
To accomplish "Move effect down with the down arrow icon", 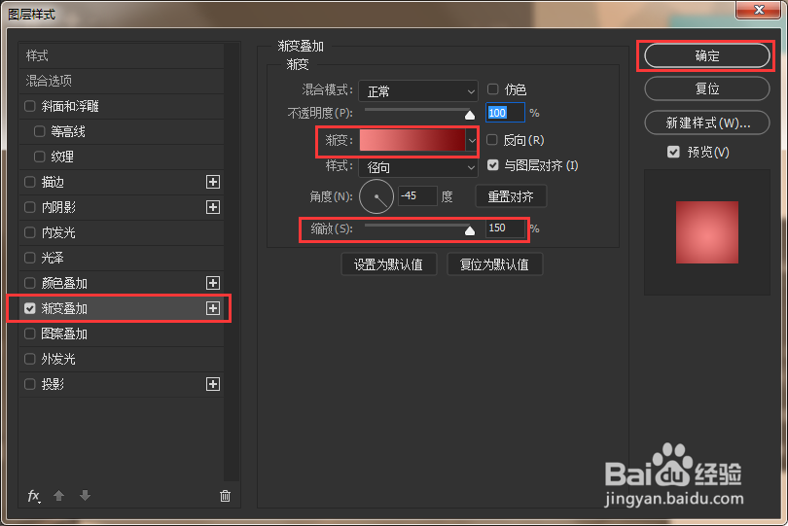I will pyautogui.click(x=85, y=496).
